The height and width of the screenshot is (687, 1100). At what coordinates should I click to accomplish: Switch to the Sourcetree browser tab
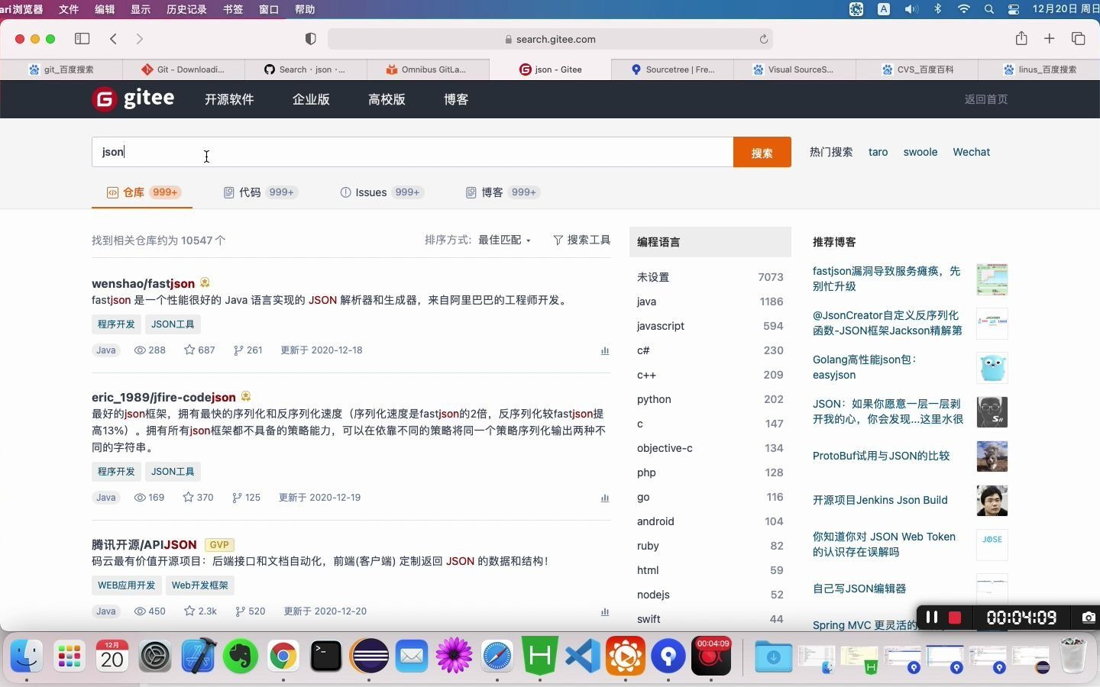[672, 69]
